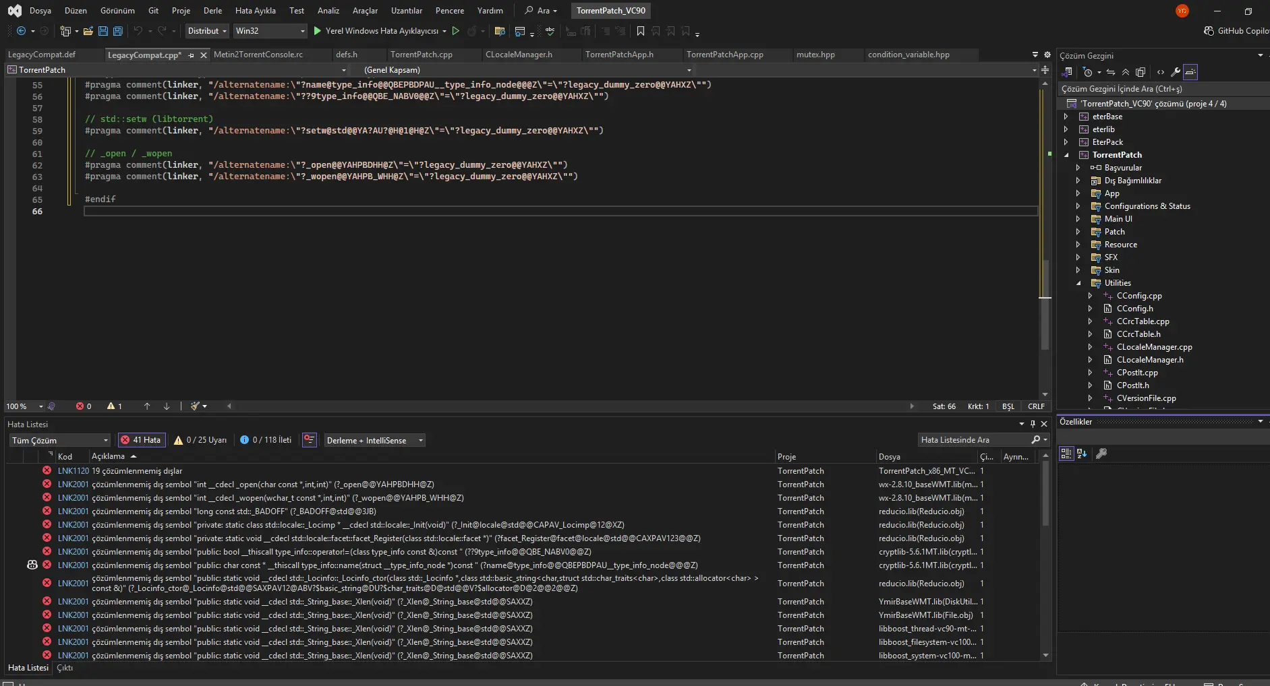Toggle the 41 Hata errors filter
This screenshot has height=686, width=1270.
click(x=141, y=440)
